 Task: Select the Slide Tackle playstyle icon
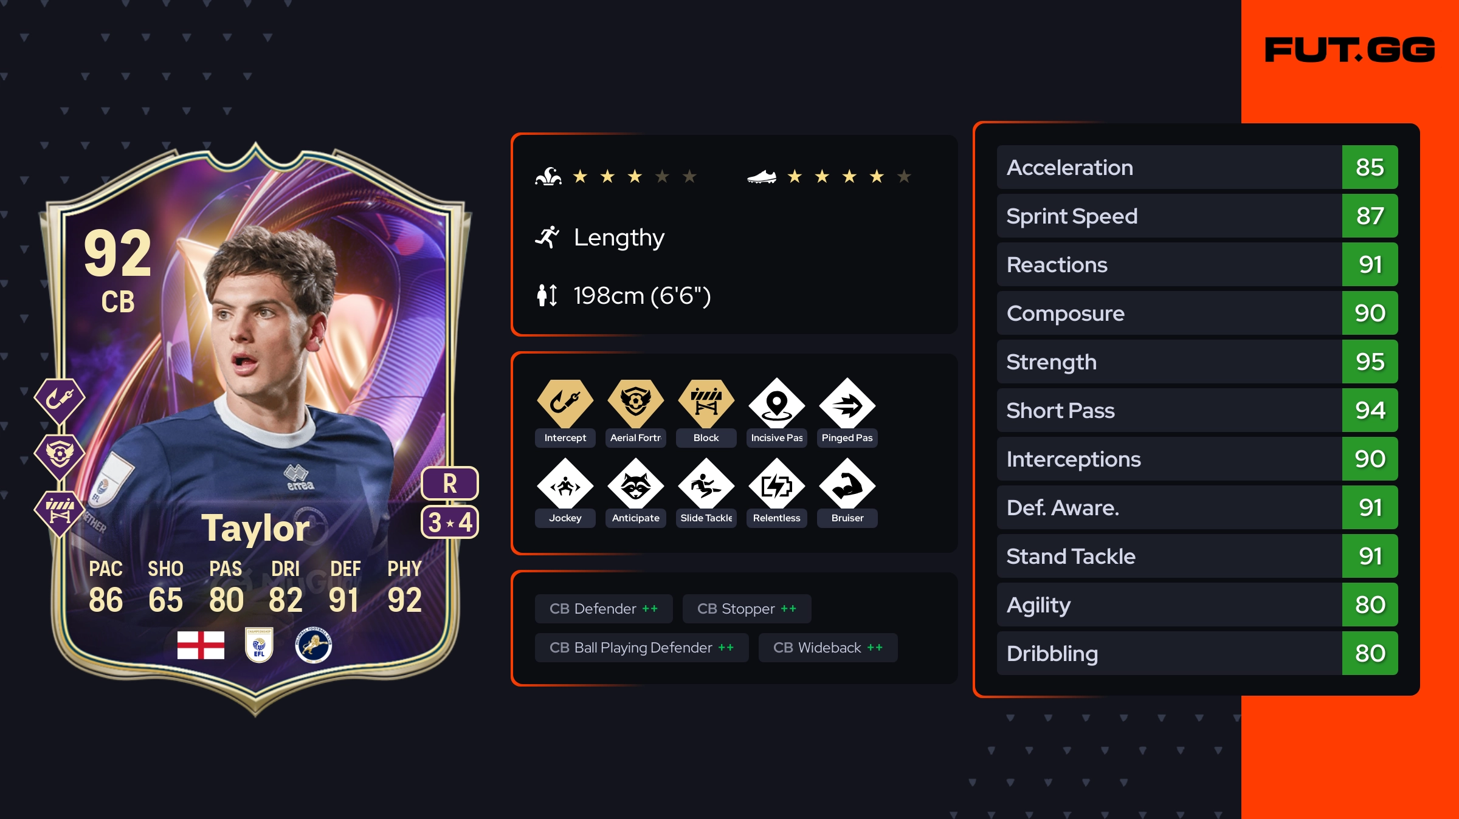point(706,484)
